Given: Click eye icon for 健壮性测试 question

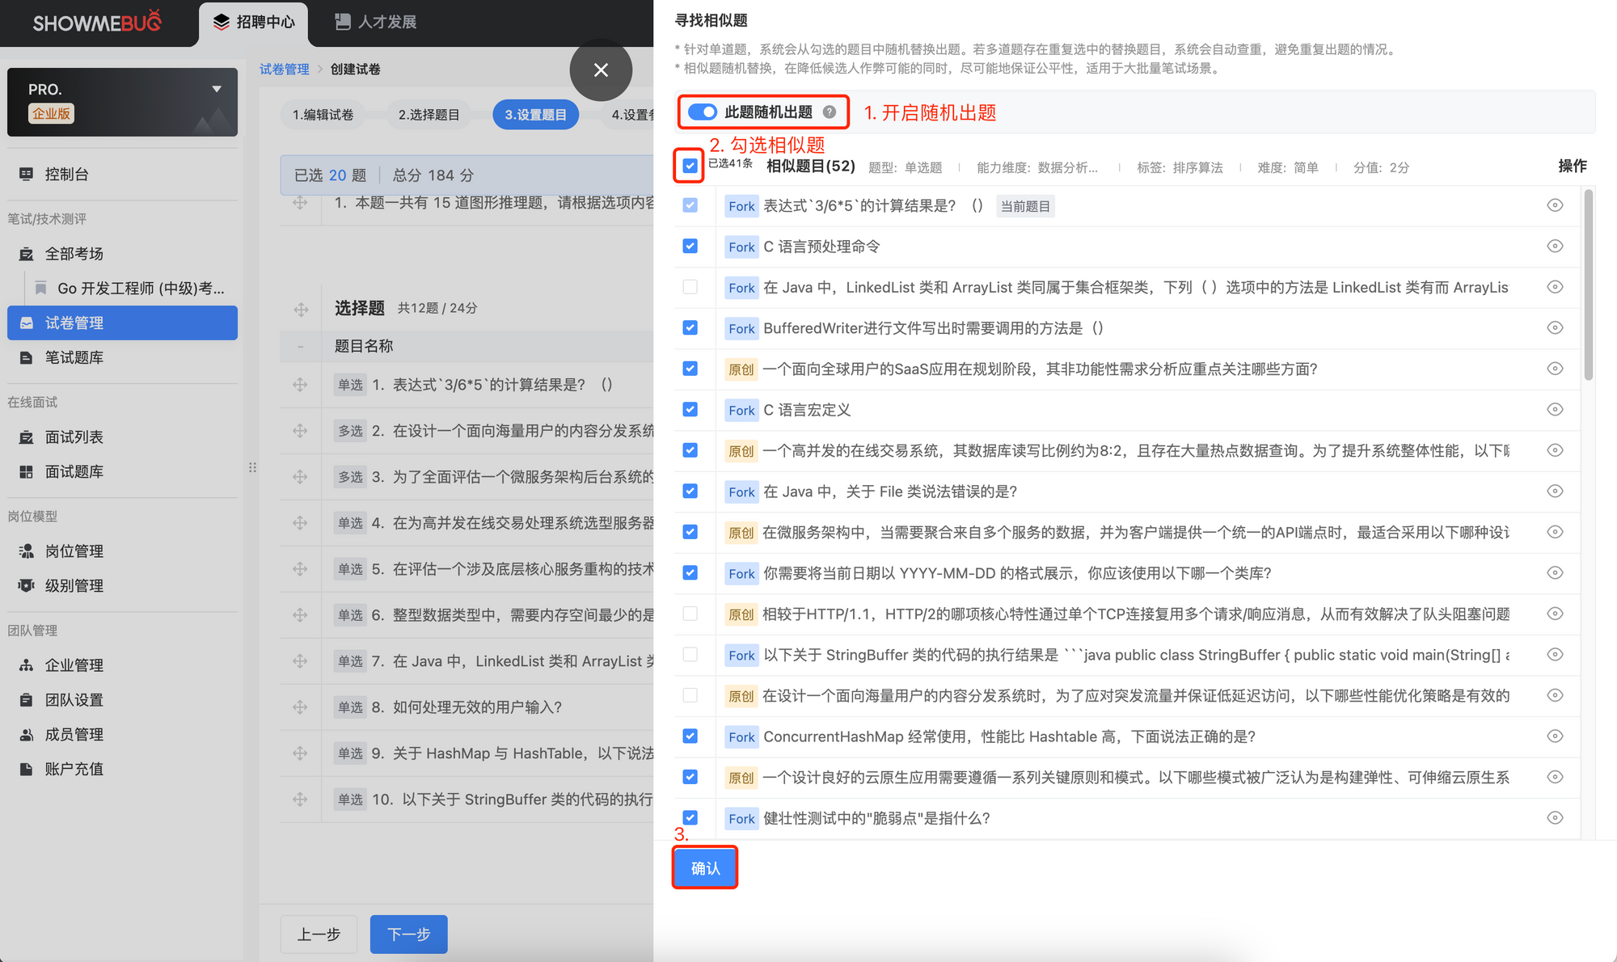Looking at the screenshot, I should click(x=1555, y=817).
